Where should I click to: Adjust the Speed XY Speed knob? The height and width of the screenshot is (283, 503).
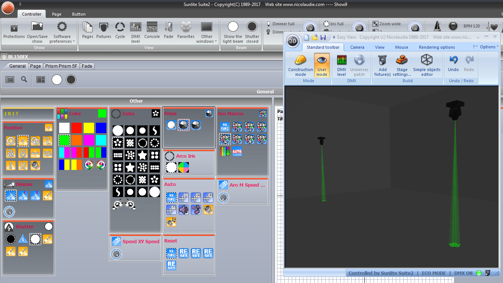tap(117, 254)
